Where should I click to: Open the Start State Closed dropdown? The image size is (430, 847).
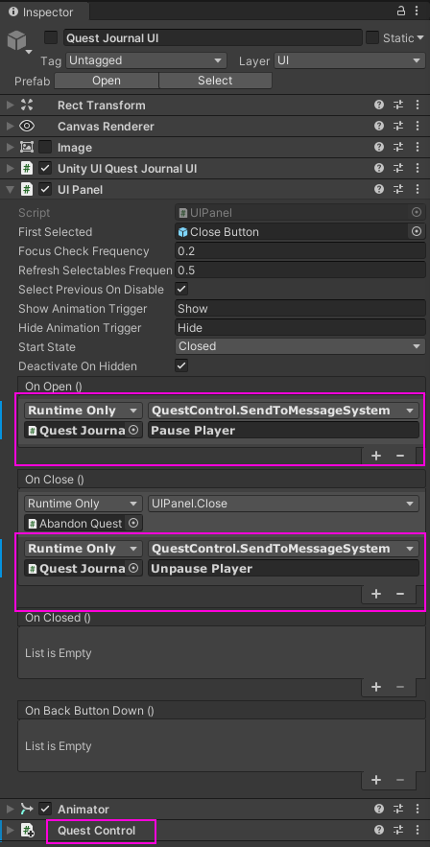300,346
